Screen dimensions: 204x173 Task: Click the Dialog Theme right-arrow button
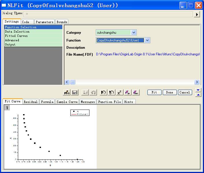pos(197,14)
